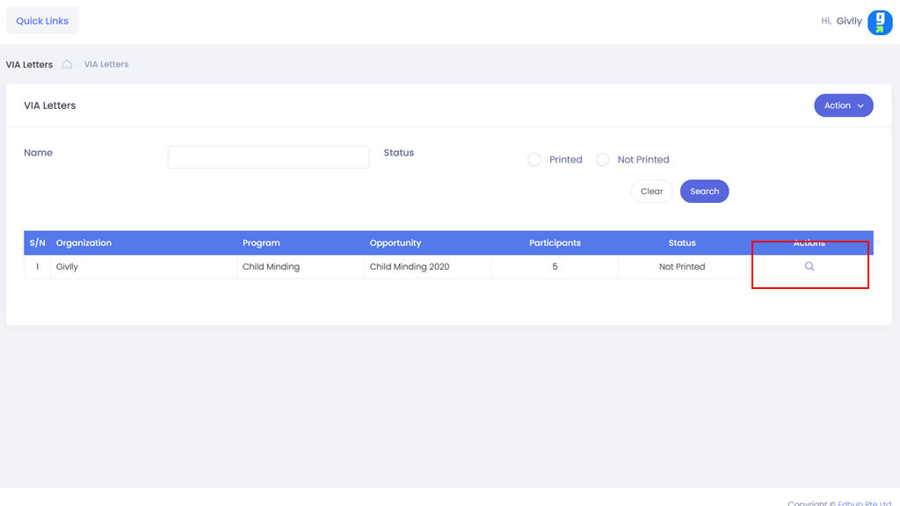Viewport: 900px width, 506px height.
Task: Expand the Action dropdown button
Action: click(843, 105)
